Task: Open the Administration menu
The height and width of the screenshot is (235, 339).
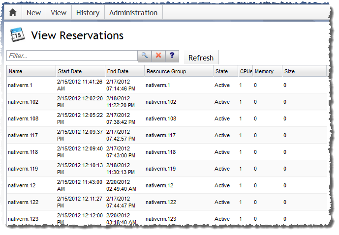Action: pyautogui.click(x=133, y=13)
